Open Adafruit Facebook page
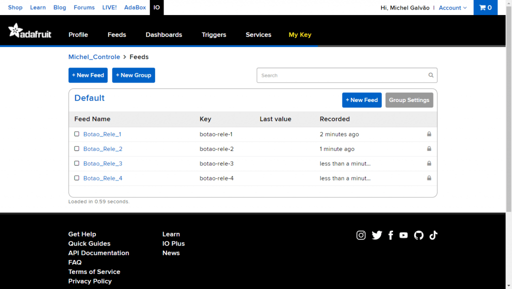Screen dimensions: 512x289 pos(390,235)
